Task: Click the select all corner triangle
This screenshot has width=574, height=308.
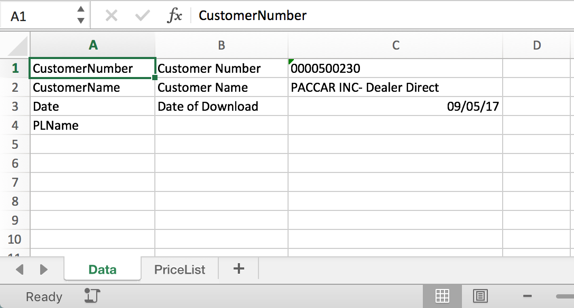Action: coord(17,47)
